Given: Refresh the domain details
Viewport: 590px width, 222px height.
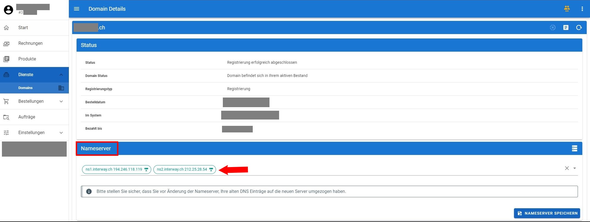Looking at the screenshot, I should point(579,27).
